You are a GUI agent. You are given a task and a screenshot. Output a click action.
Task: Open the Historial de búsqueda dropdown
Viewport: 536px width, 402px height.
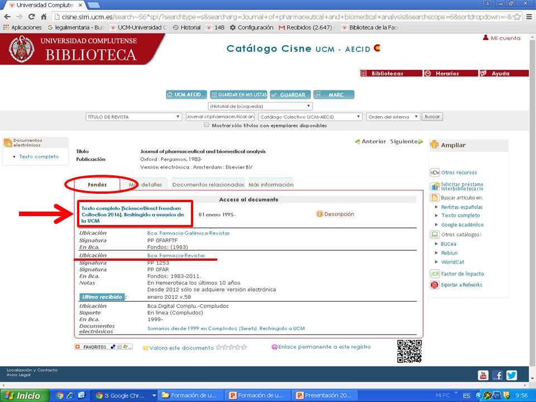point(260,106)
